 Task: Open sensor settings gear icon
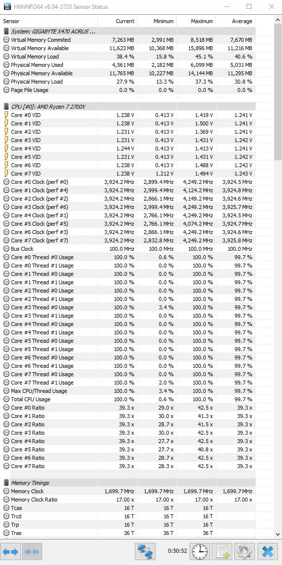(245, 551)
